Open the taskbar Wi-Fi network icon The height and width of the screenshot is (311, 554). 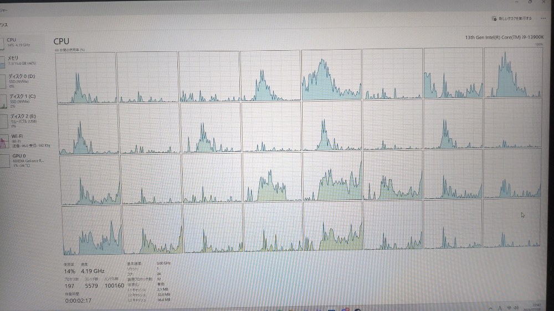click(509, 308)
